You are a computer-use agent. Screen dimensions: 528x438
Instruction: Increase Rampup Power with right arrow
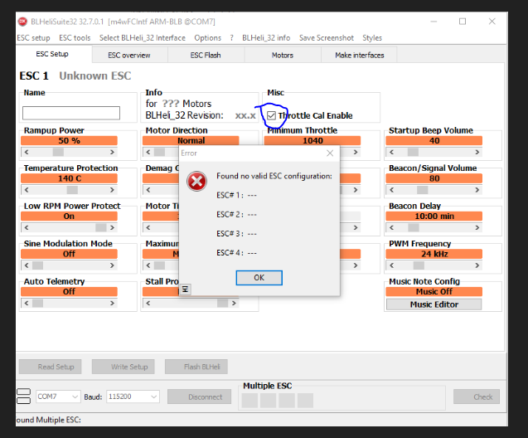click(x=112, y=153)
